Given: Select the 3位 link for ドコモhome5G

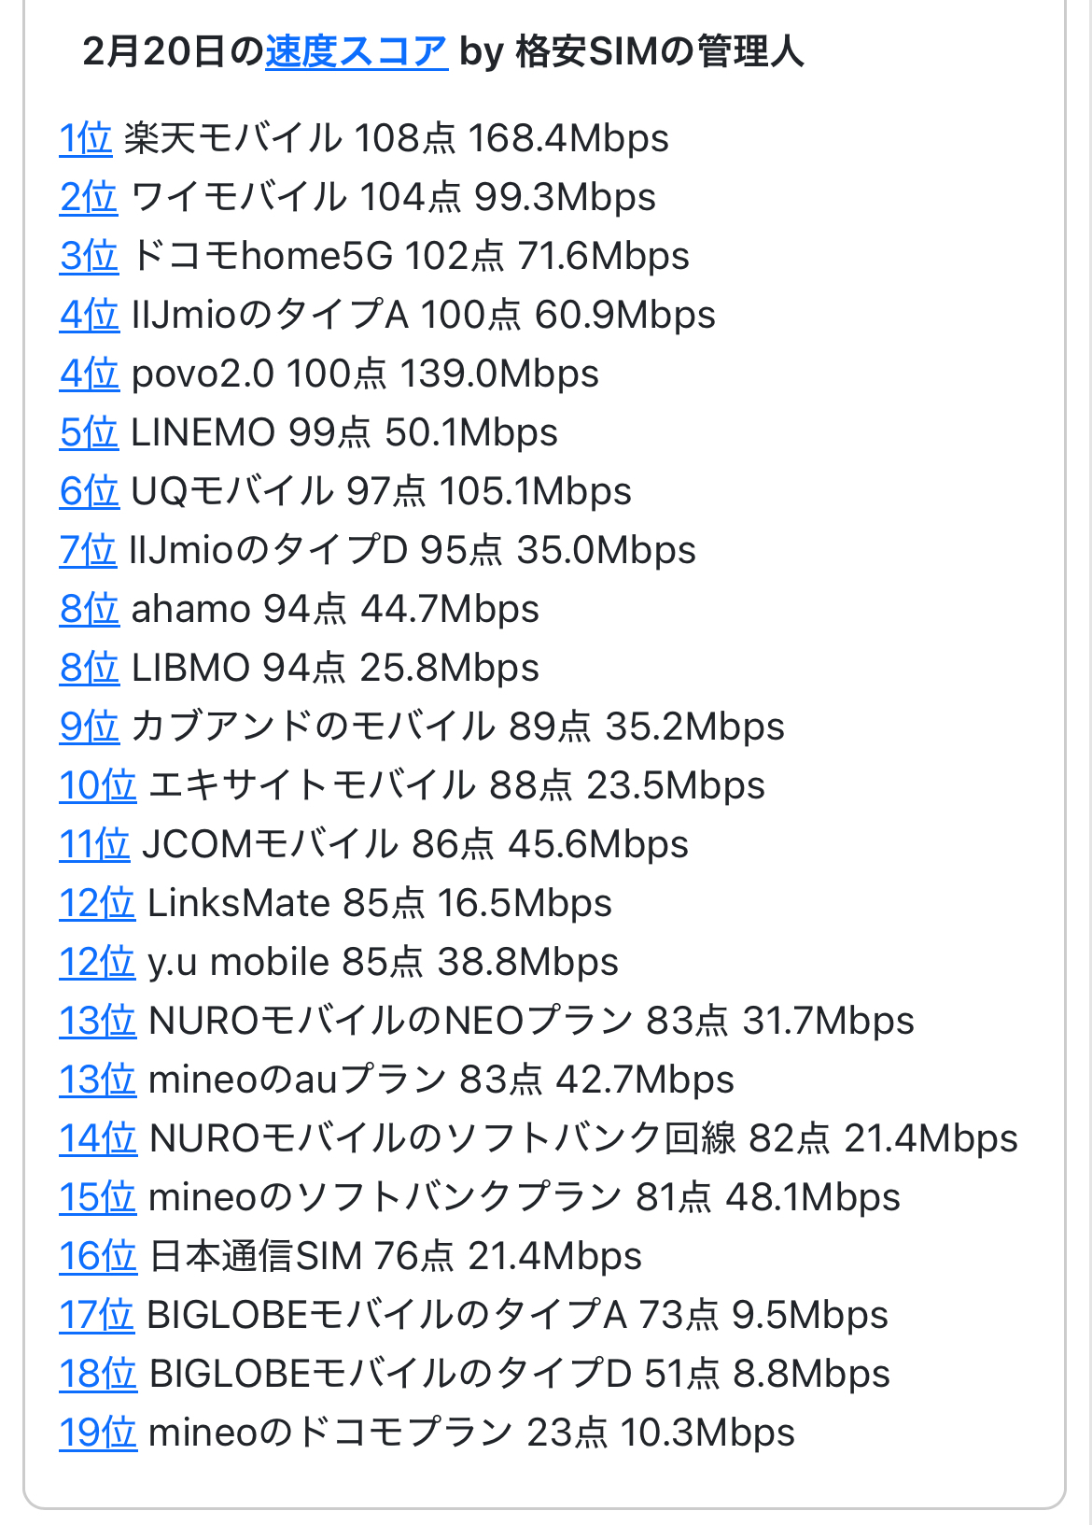Looking at the screenshot, I should pyautogui.click(x=89, y=257).
